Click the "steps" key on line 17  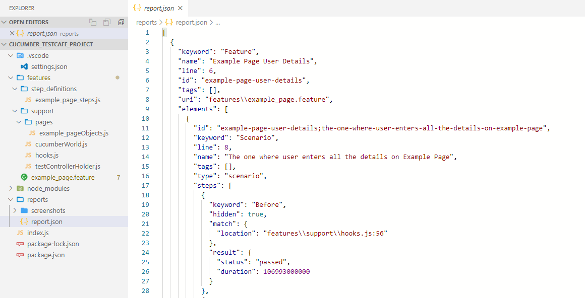(207, 186)
